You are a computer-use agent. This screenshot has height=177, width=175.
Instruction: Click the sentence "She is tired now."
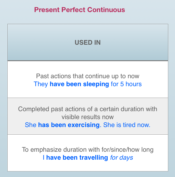coord(127,125)
